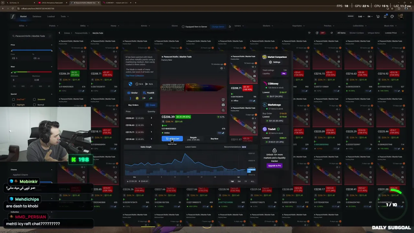Open the EN language dropdown

(x=370, y=17)
